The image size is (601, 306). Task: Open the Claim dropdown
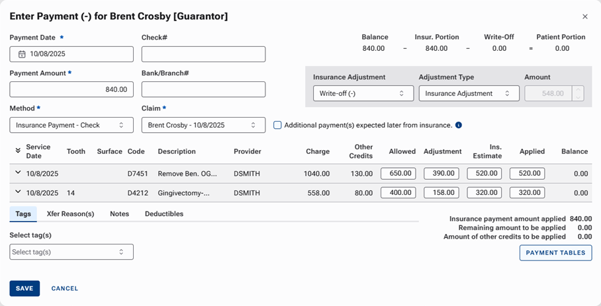pos(203,125)
